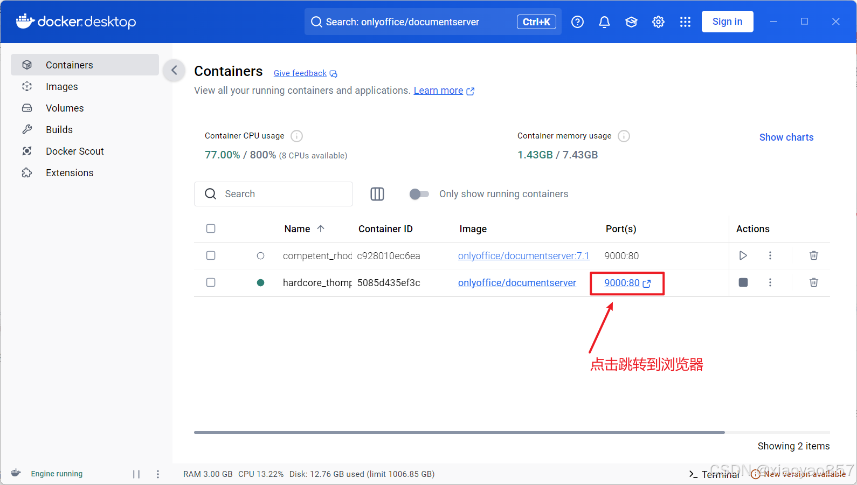
Task: Start the competent_rhodes container
Action: click(x=743, y=255)
